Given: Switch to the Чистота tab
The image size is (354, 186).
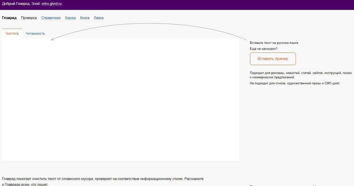Looking at the screenshot, I should pos(12,33).
